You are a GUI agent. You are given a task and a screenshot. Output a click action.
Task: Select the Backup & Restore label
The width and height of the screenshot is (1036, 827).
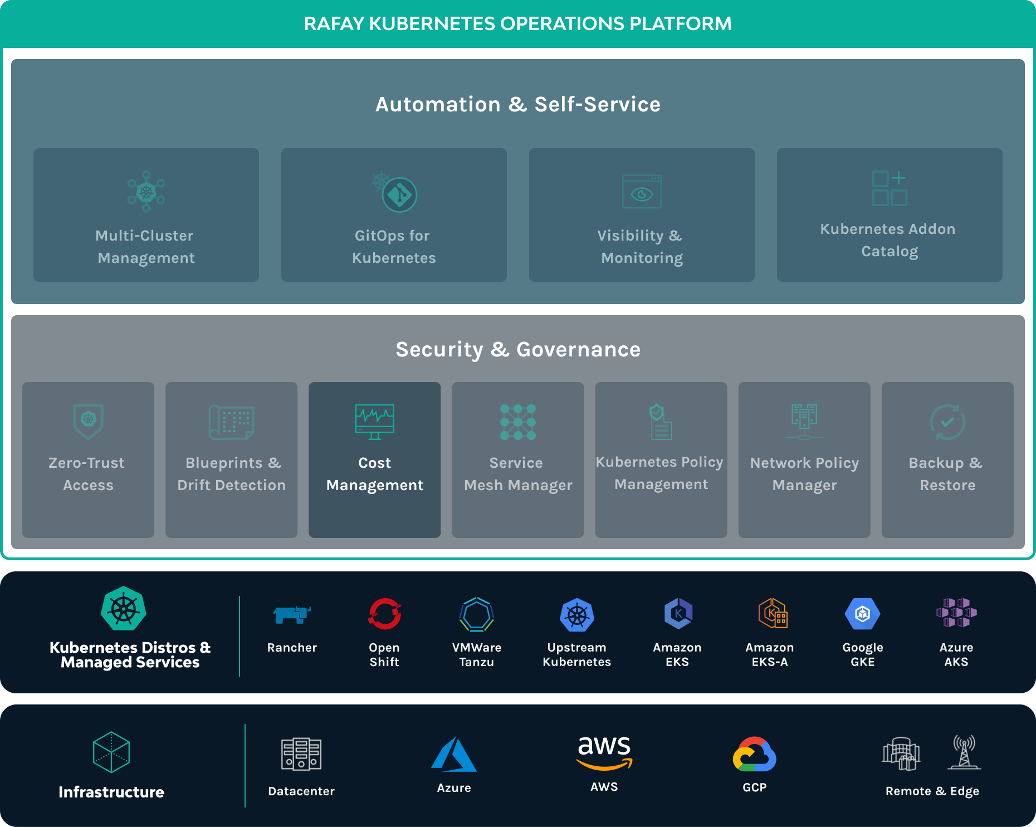click(946, 474)
